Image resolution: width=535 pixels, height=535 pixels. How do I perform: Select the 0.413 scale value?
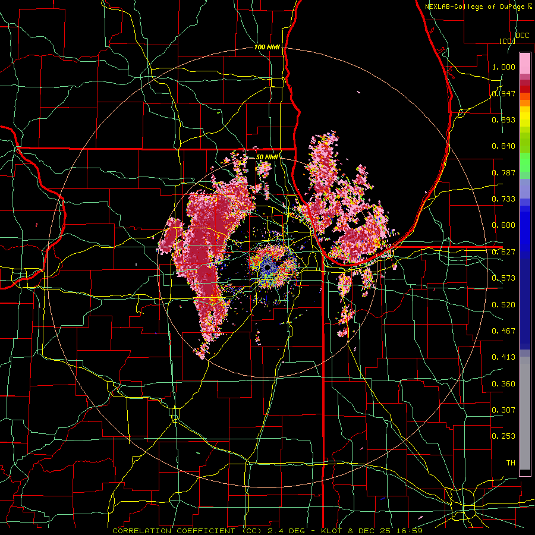[503, 357]
